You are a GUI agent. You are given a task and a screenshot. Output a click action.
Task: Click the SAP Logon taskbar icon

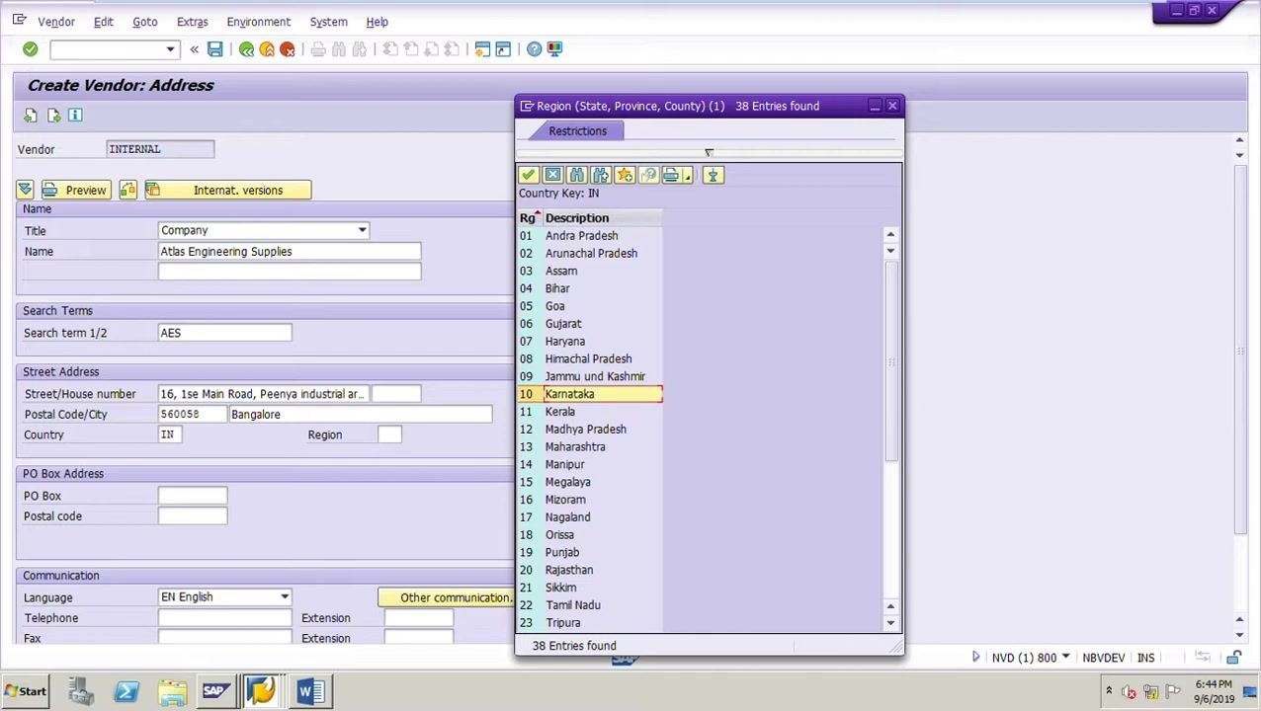click(x=214, y=690)
